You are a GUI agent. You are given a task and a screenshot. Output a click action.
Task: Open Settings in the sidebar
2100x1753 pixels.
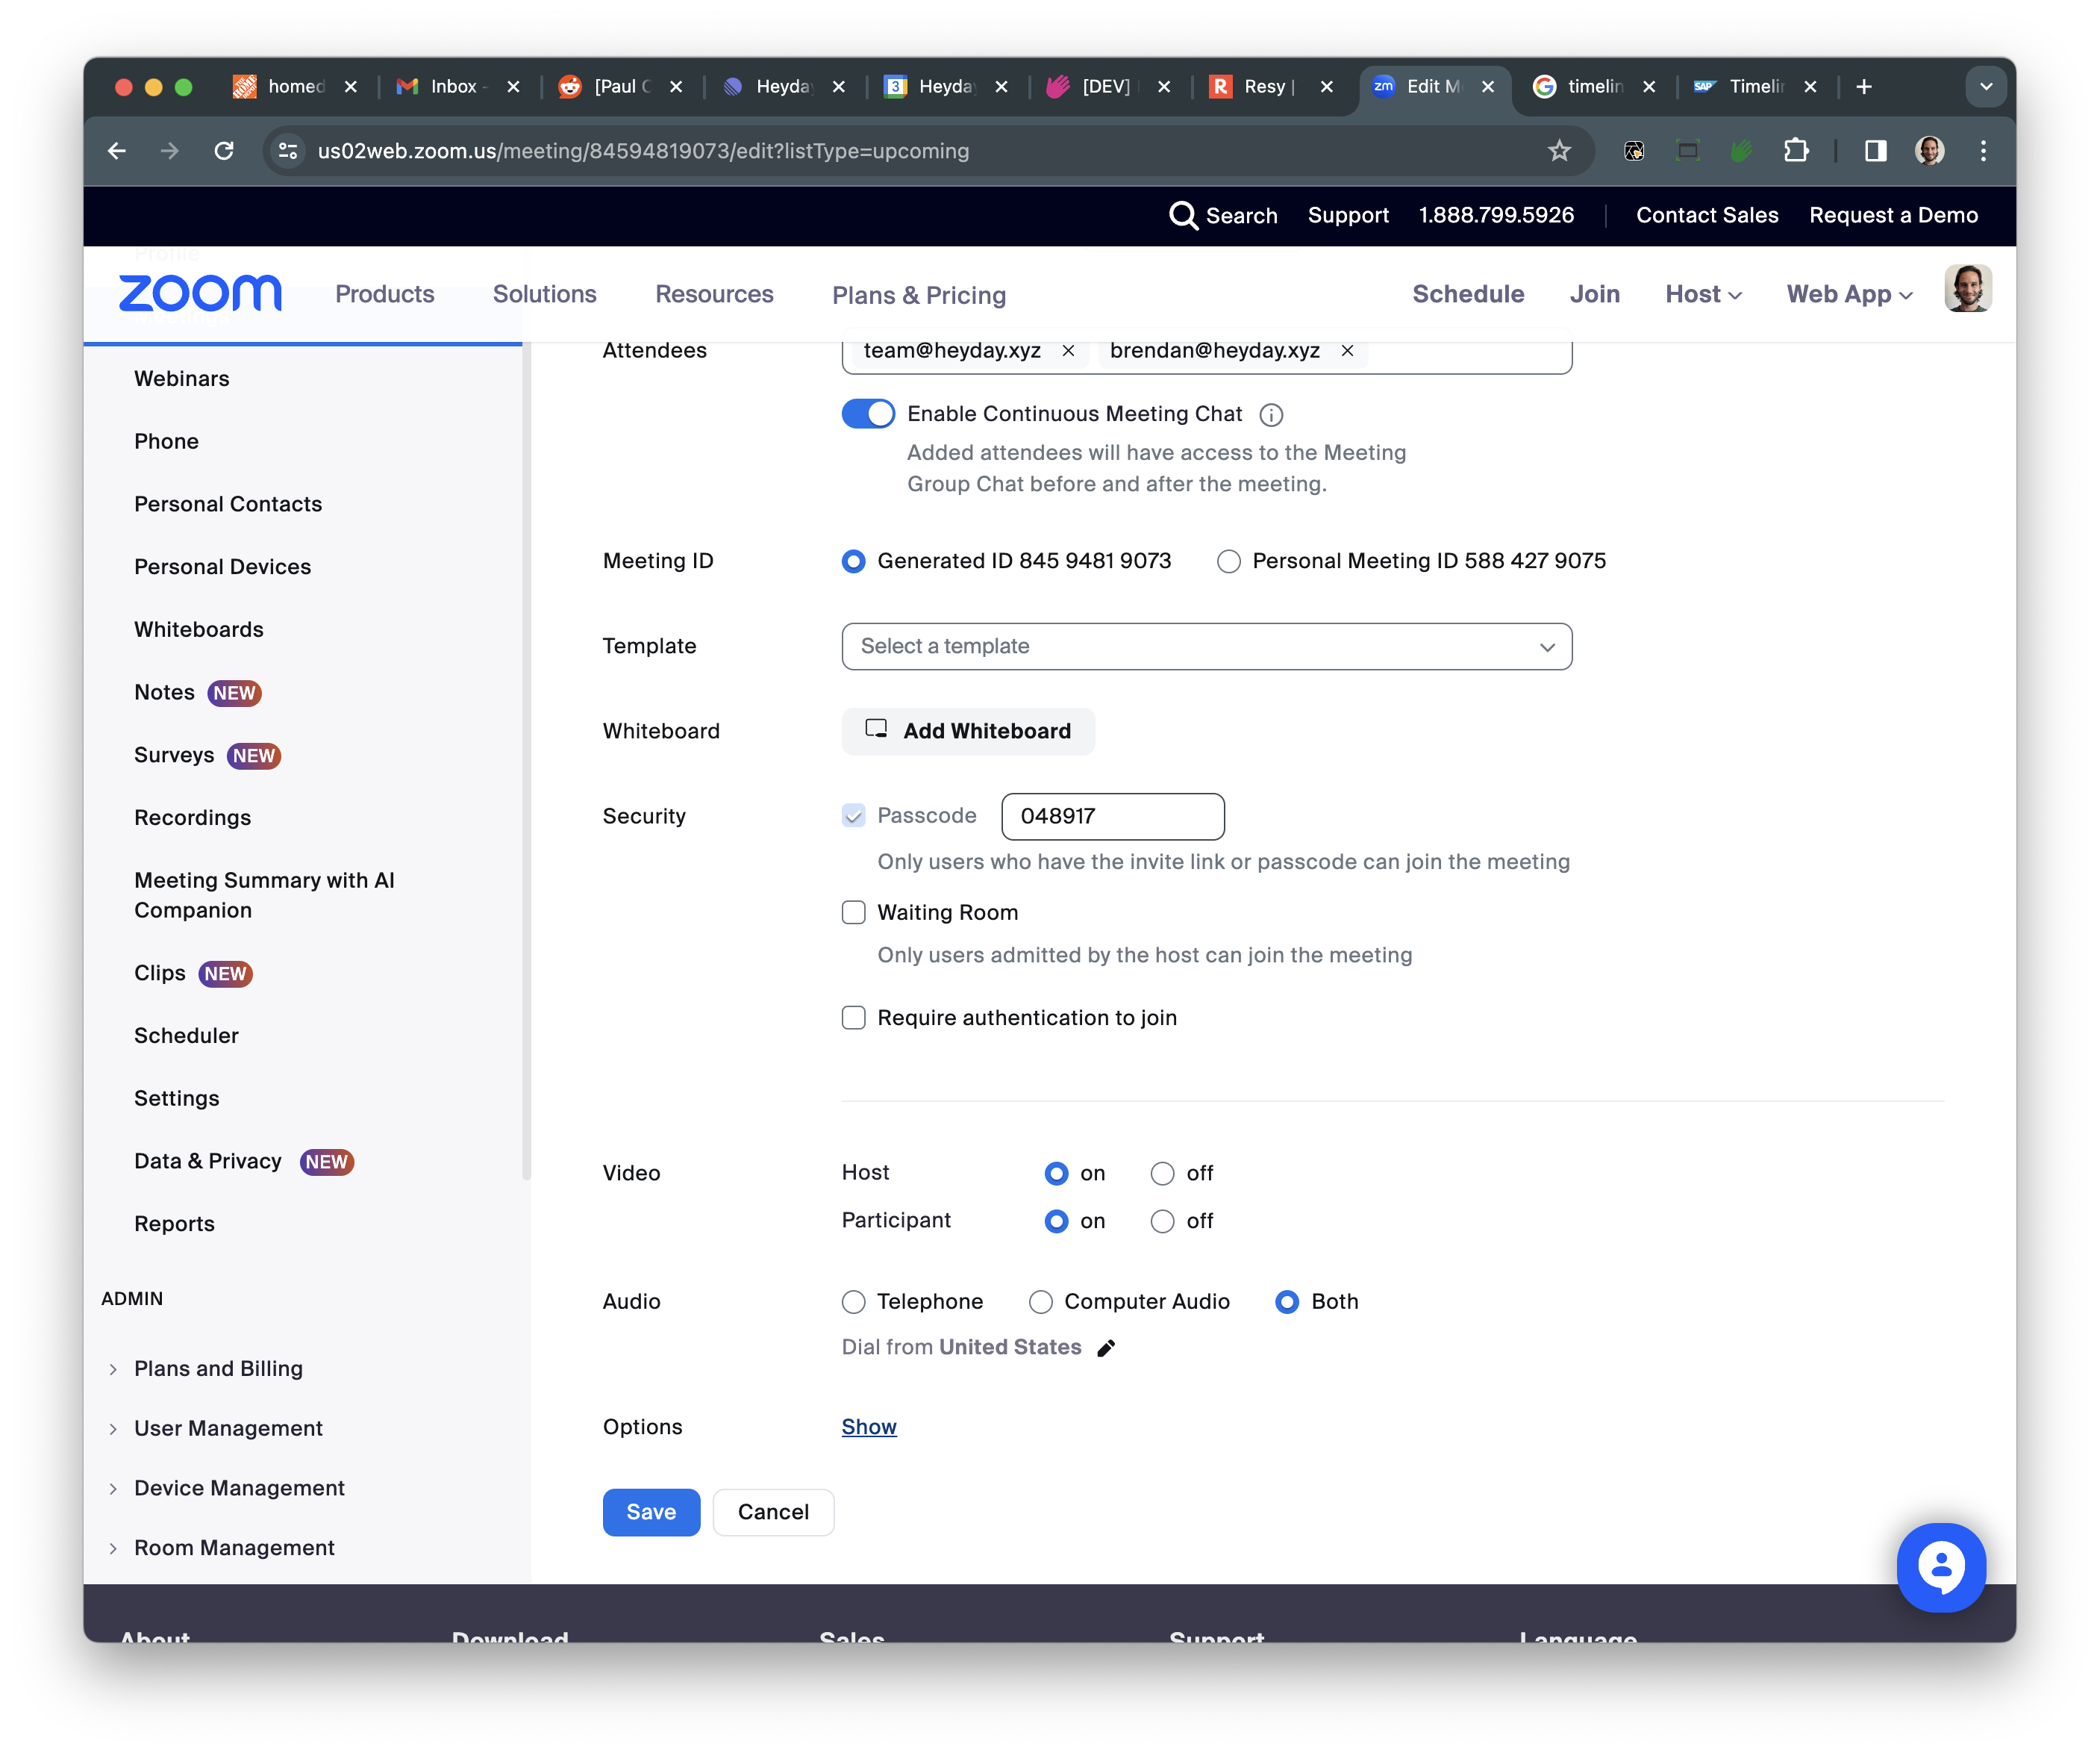[176, 1099]
